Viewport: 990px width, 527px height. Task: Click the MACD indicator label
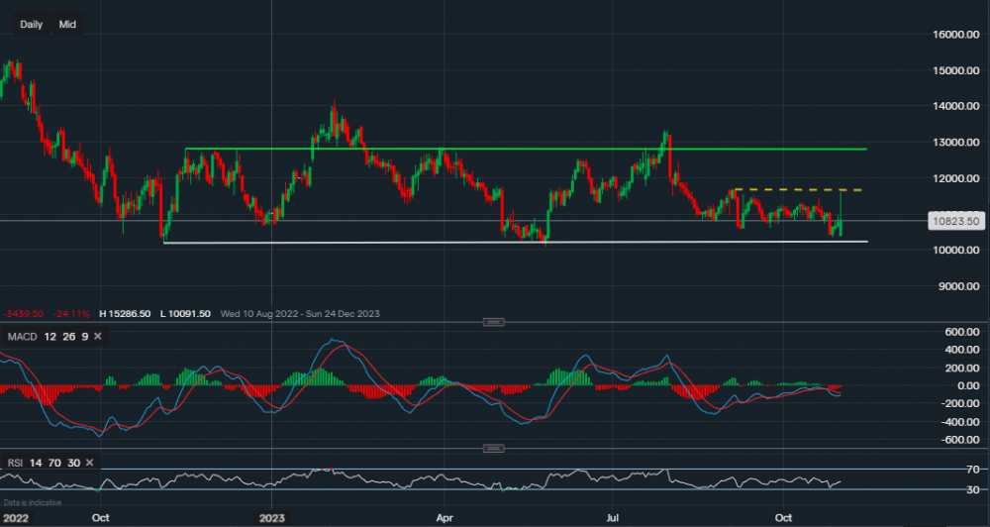coord(22,337)
